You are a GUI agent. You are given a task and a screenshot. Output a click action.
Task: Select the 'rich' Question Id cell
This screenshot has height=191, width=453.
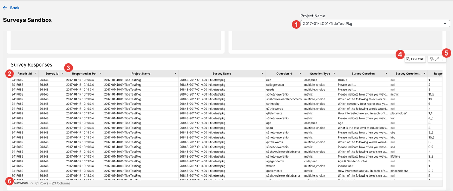tap(268, 80)
